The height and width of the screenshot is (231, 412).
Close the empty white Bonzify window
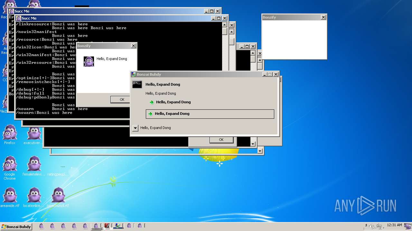click(323, 17)
